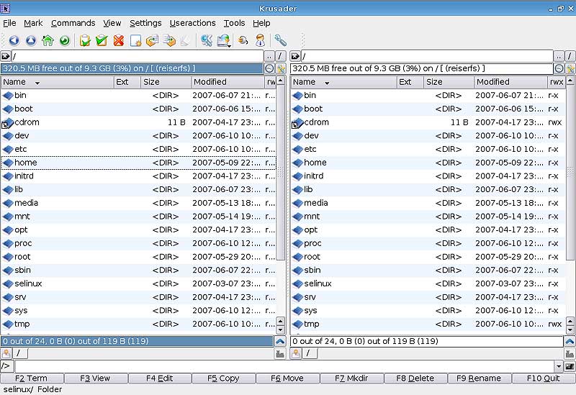
Task: Toggle the left panel popup arrow button
Action: tap(280, 342)
